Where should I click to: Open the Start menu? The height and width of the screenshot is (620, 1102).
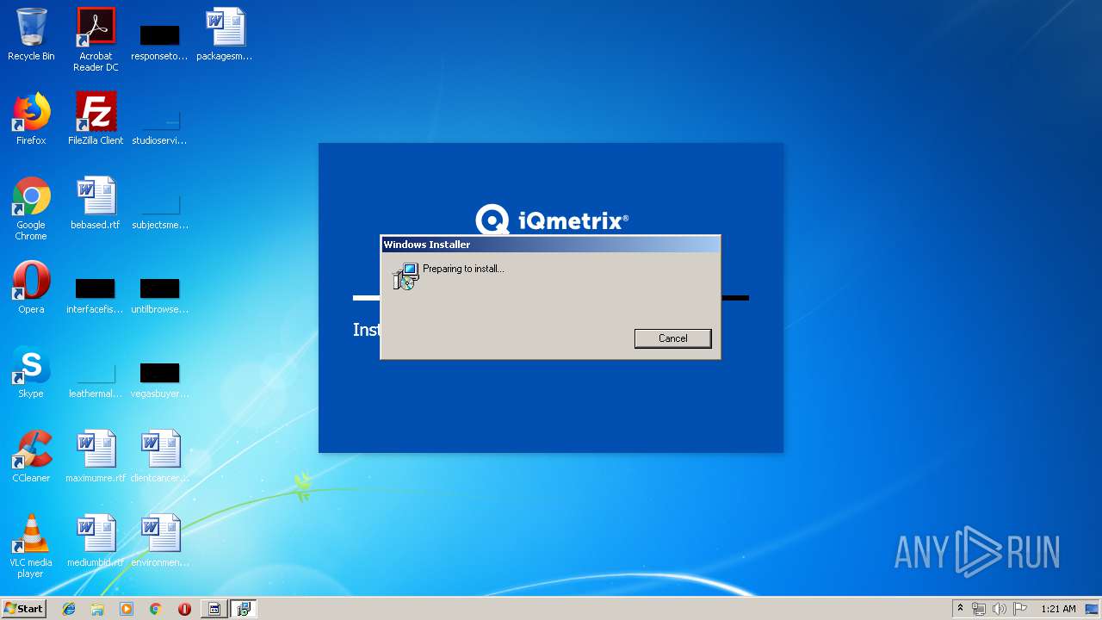coord(23,608)
